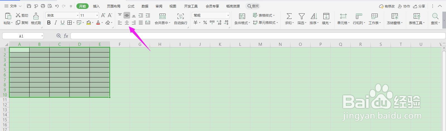Apply the red font color

(x=98, y=23)
